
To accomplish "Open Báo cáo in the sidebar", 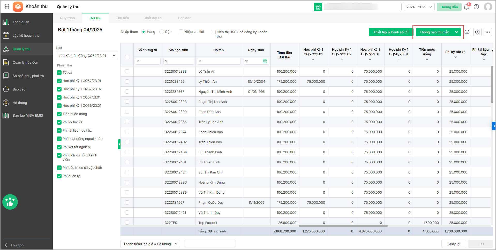I will pyautogui.click(x=19, y=89).
